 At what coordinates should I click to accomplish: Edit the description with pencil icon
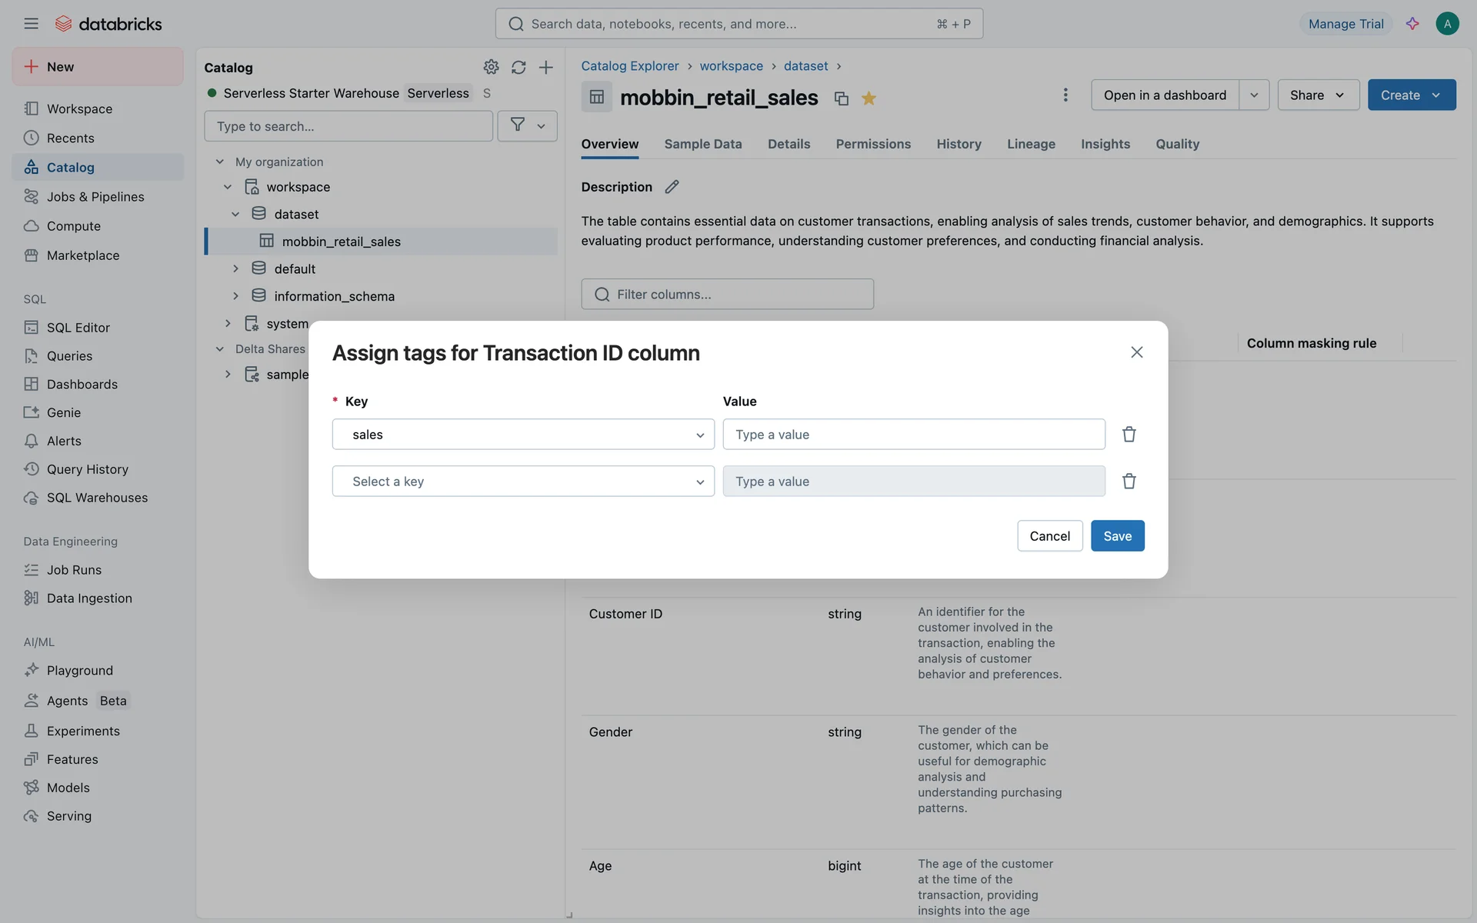pos(672,187)
